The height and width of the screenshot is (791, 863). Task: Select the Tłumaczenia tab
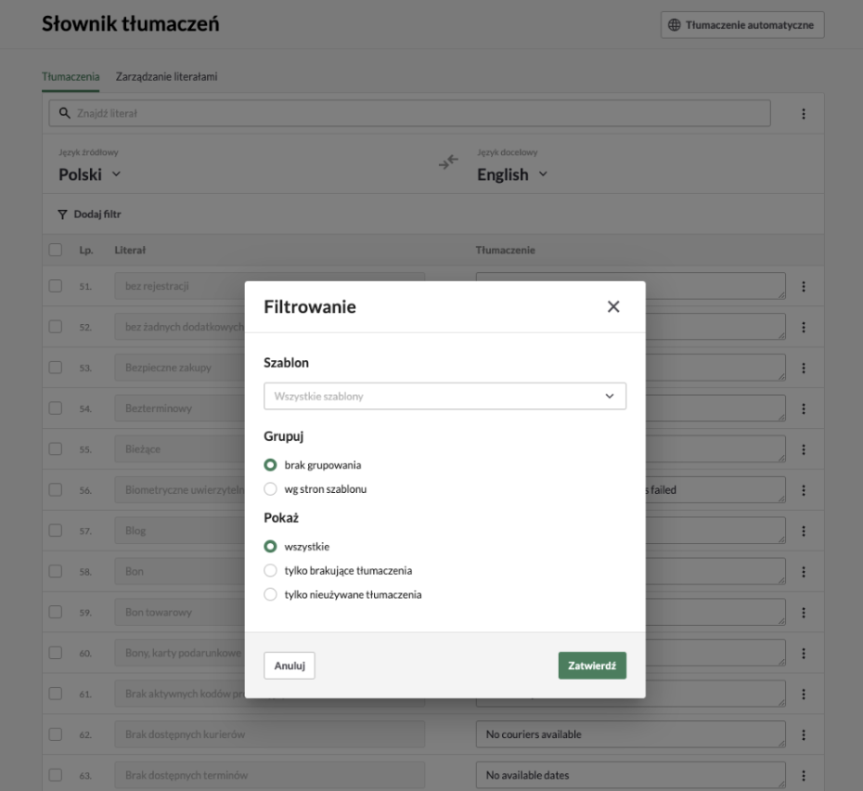(x=71, y=76)
